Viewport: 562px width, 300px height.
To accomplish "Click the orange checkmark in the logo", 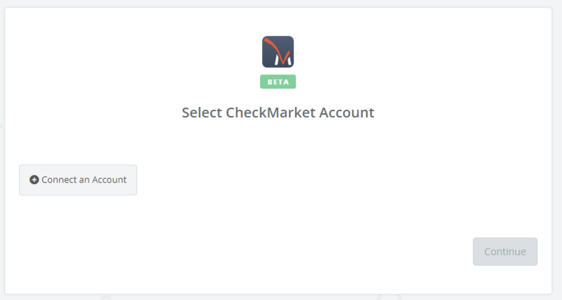I will coord(280,49).
